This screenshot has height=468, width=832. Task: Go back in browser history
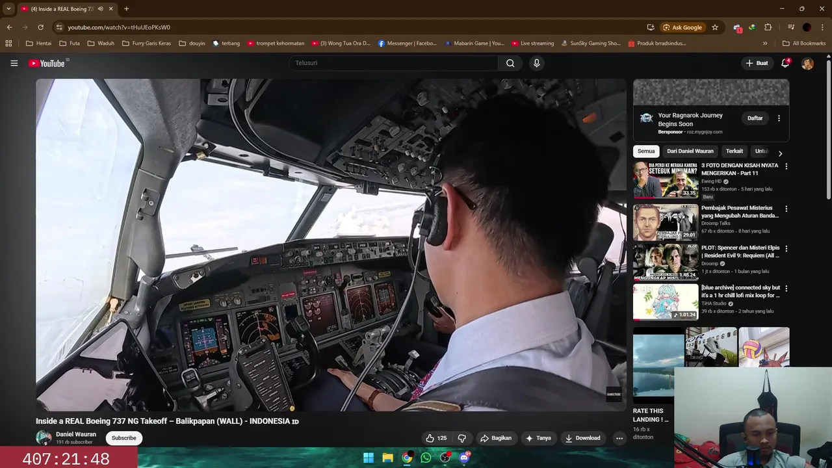(9, 27)
